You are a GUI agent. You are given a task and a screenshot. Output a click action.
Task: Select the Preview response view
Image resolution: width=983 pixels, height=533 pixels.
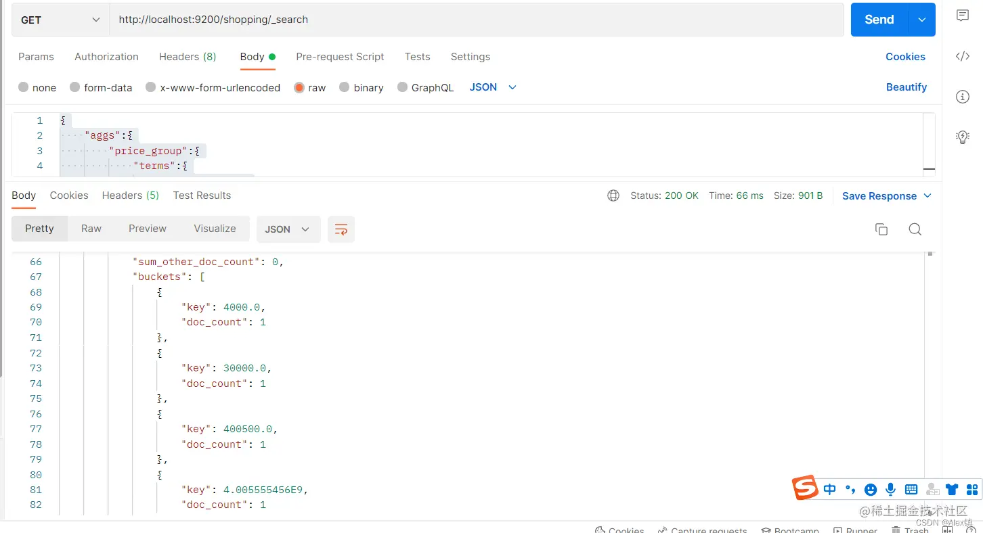click(148, 229)
